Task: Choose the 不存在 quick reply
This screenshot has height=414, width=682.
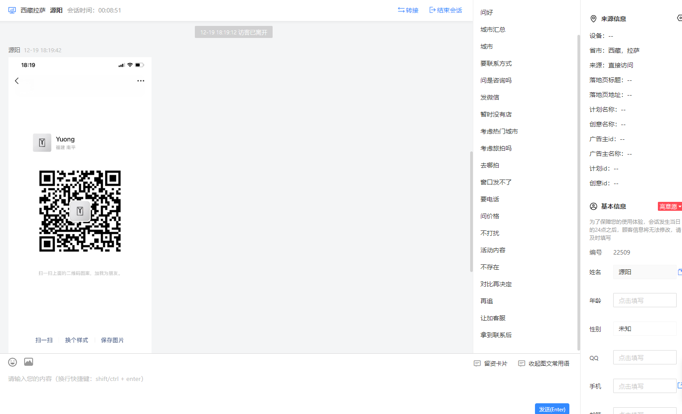Action: tap(490, 267)
